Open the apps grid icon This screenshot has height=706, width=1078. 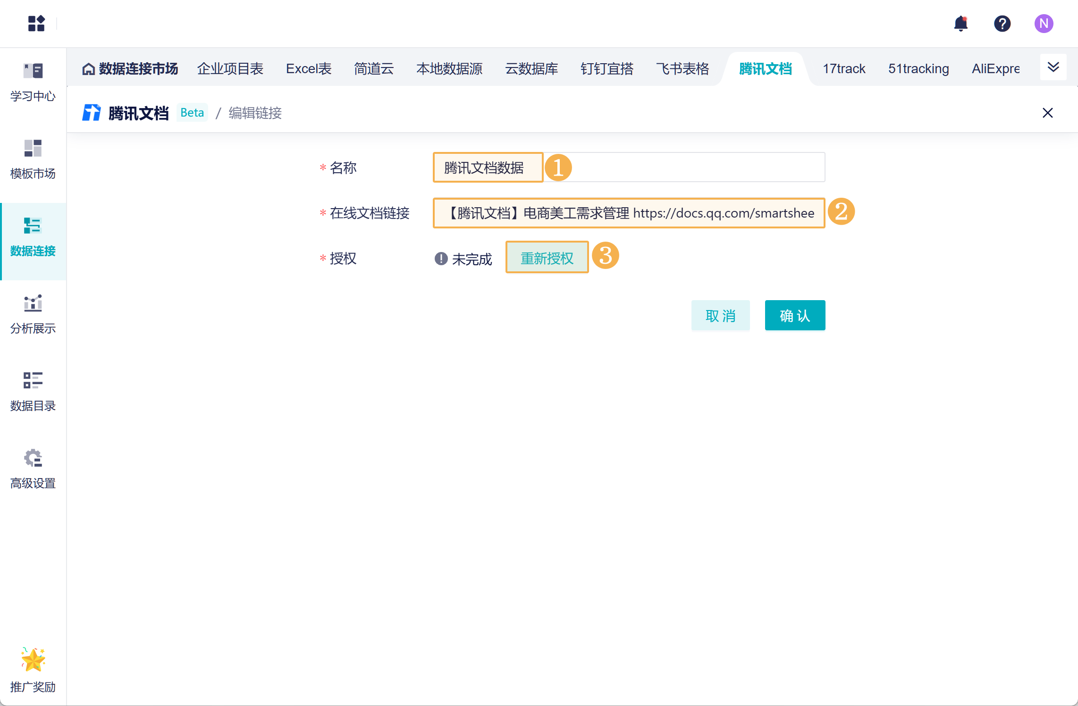(36, 23)
